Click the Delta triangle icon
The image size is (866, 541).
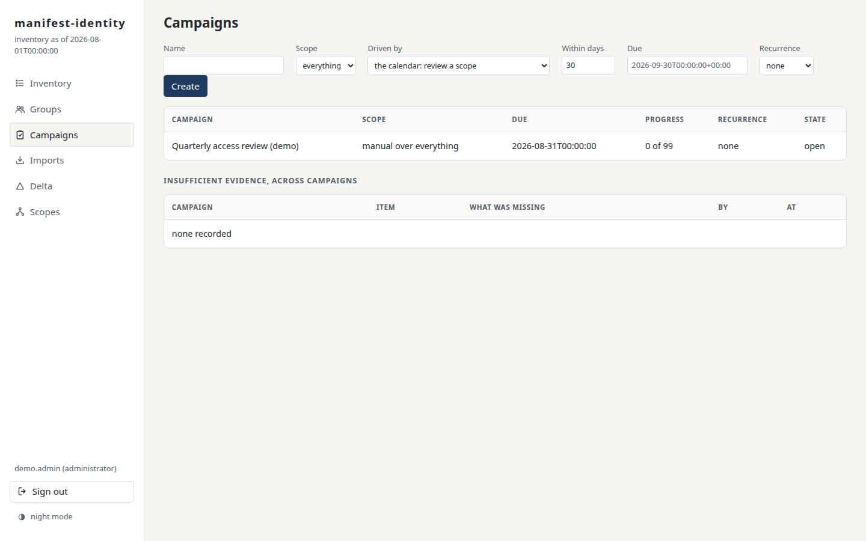20,186
